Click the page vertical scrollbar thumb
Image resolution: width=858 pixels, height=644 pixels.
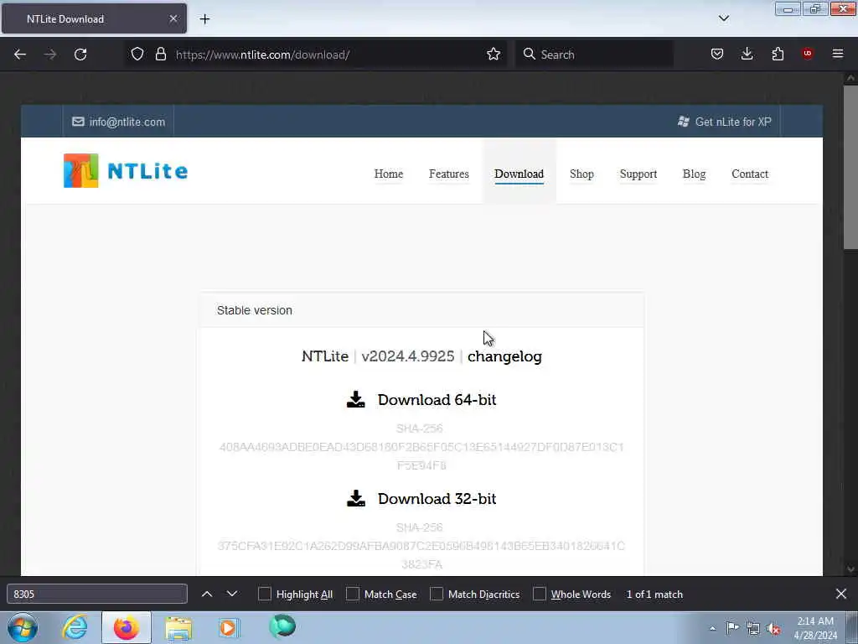tap(850, 167)
